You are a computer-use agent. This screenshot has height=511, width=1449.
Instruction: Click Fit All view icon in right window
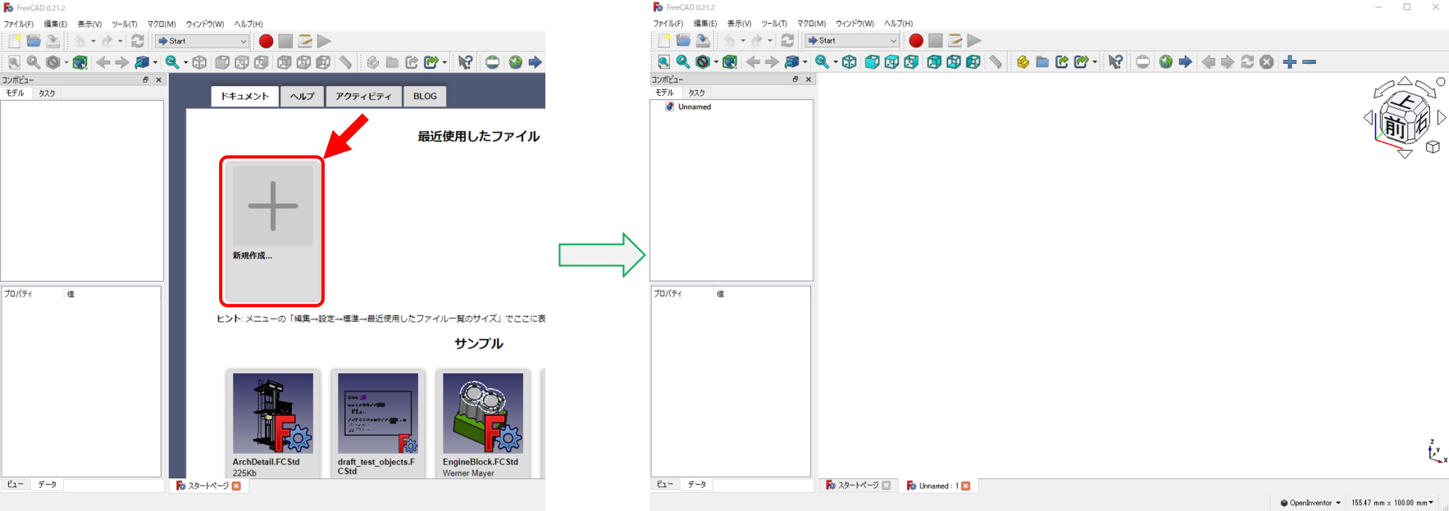coord(663,62)
